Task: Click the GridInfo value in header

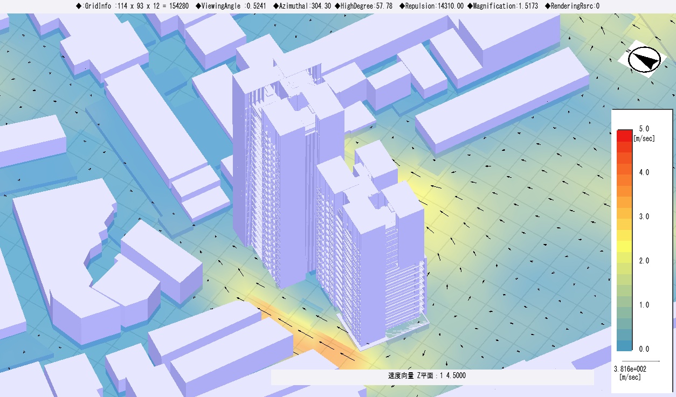Action: 132,6
